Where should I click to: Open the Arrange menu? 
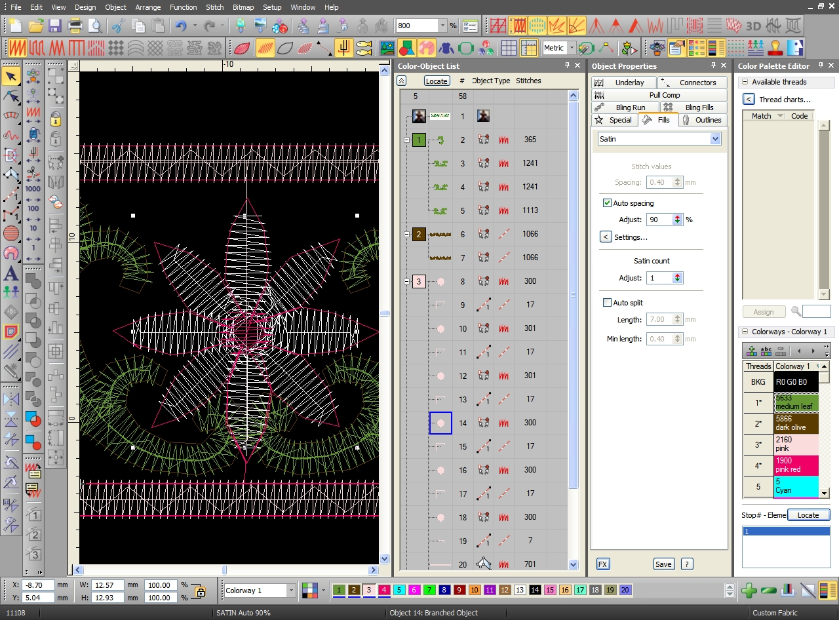(148, 7)
